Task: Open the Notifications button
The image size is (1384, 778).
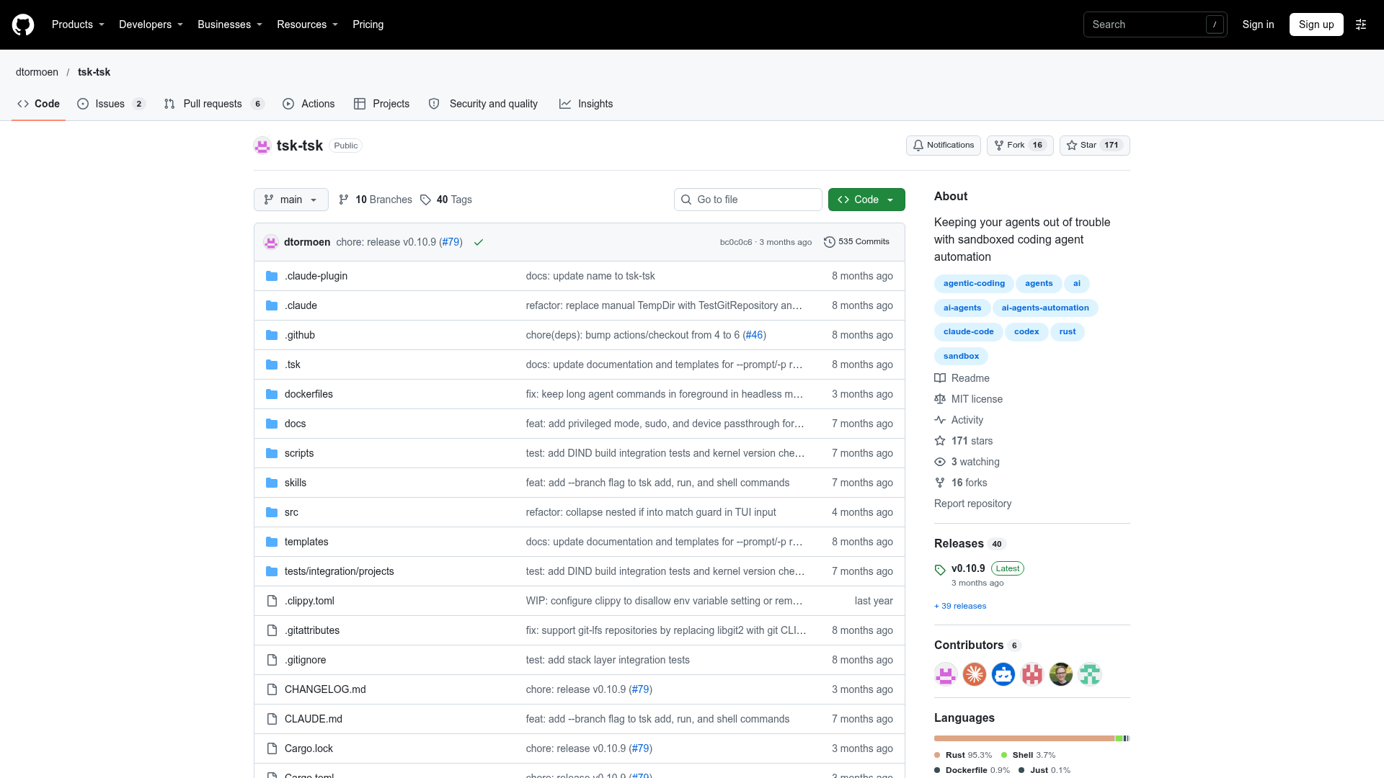Action: tap(943, 146)
